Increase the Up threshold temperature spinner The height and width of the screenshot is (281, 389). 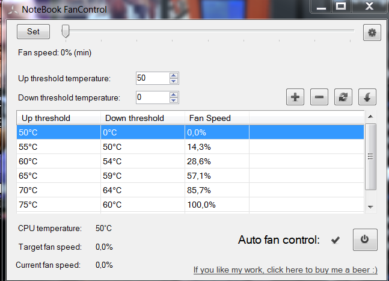click(x=174, y=75)
